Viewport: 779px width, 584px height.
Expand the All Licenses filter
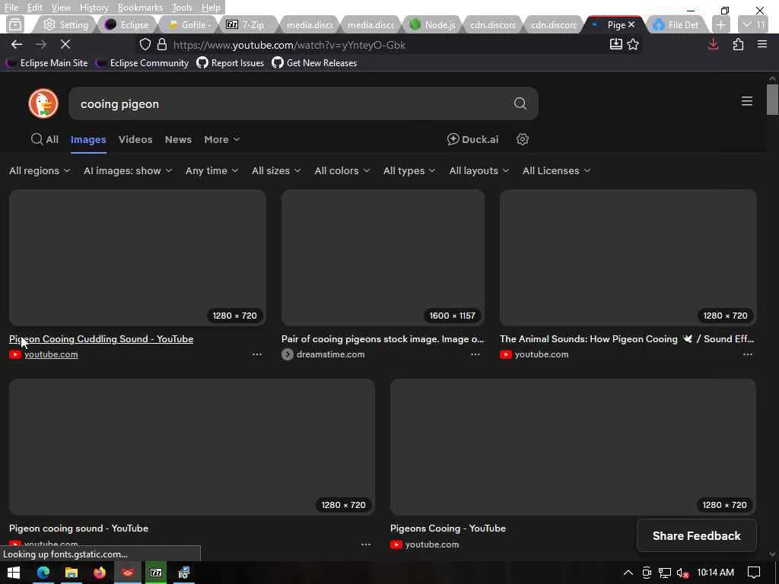(556, 171)
